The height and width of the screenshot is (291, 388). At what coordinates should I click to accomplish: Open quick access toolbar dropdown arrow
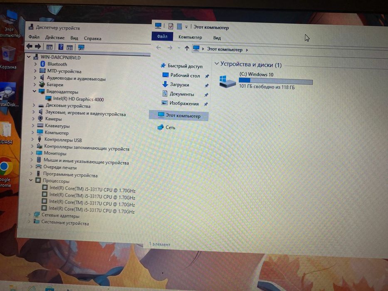(x=186, y=27)
